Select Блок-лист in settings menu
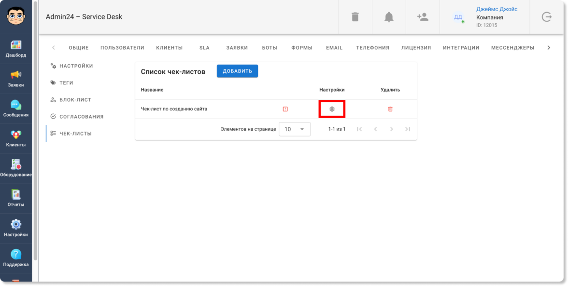 (75, 100)
